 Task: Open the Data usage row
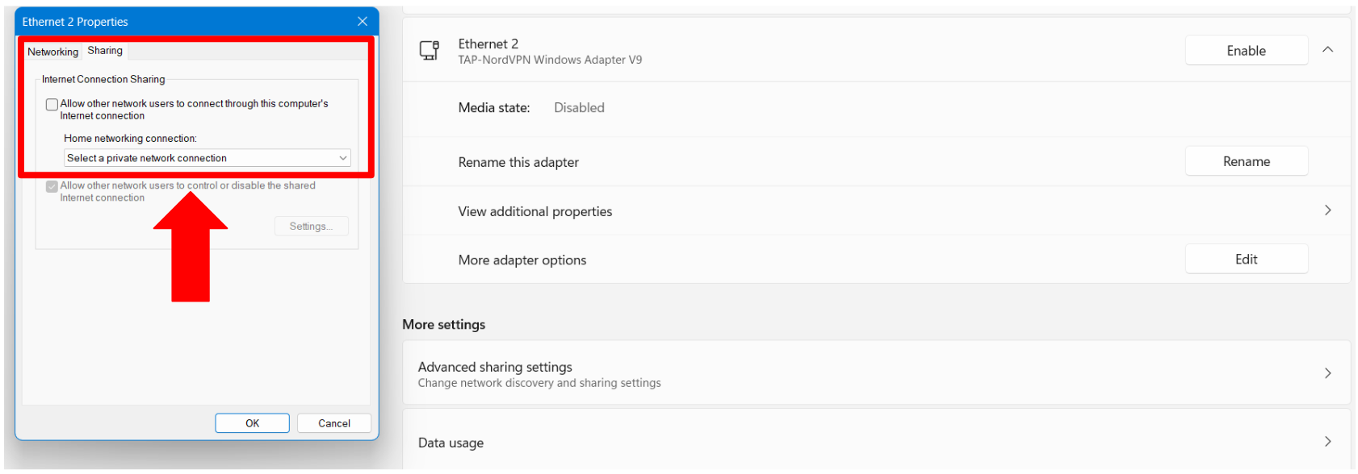coord(876,440)
